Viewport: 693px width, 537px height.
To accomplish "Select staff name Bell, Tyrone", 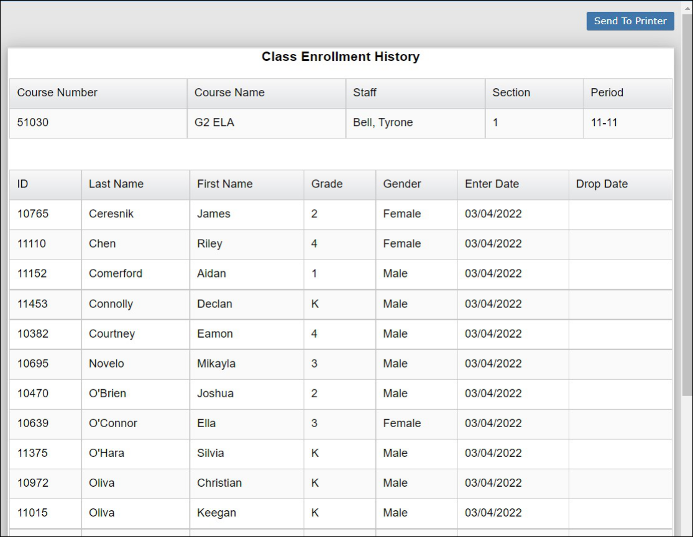I will 383,123.
